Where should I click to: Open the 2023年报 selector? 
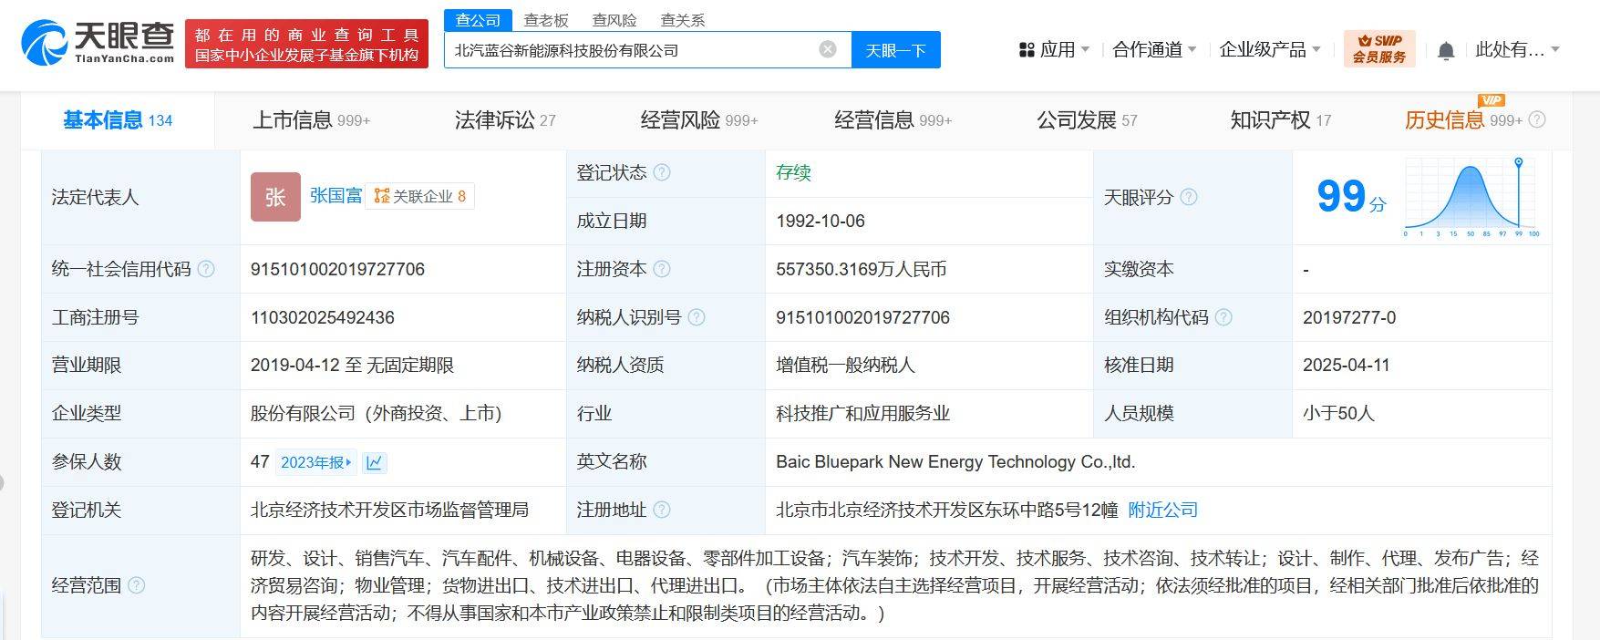pyautogui.click(x=315, y=463)
